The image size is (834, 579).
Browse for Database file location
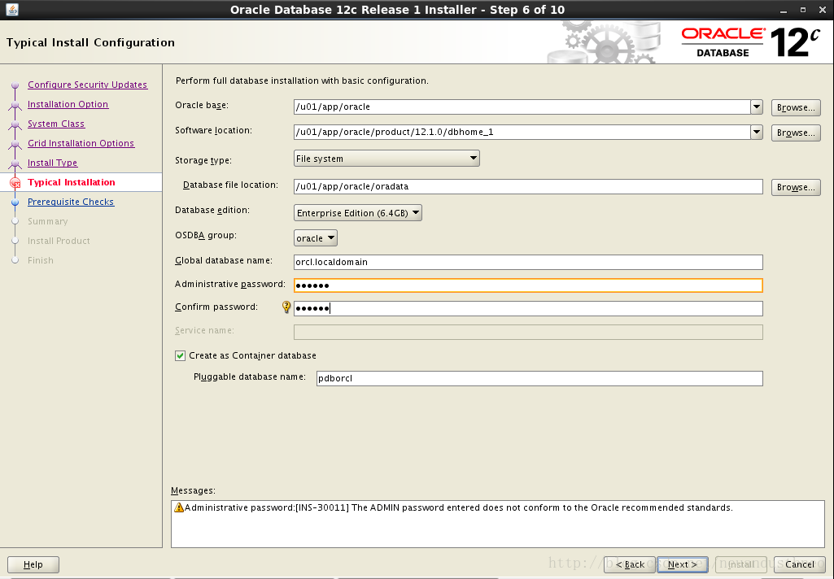(796, 187)
